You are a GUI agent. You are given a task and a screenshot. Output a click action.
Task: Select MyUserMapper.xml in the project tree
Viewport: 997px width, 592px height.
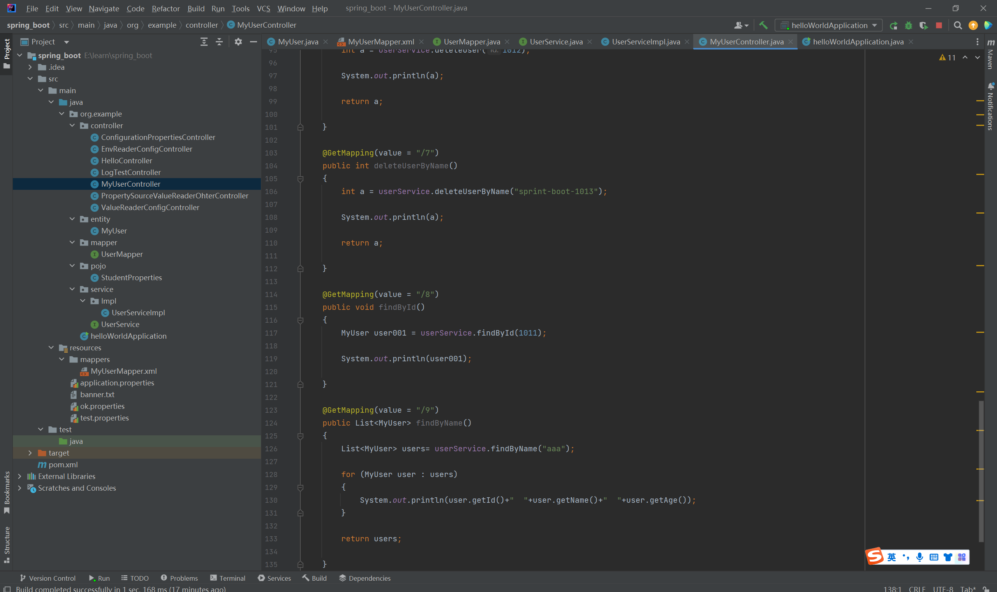tap(123, 371)
